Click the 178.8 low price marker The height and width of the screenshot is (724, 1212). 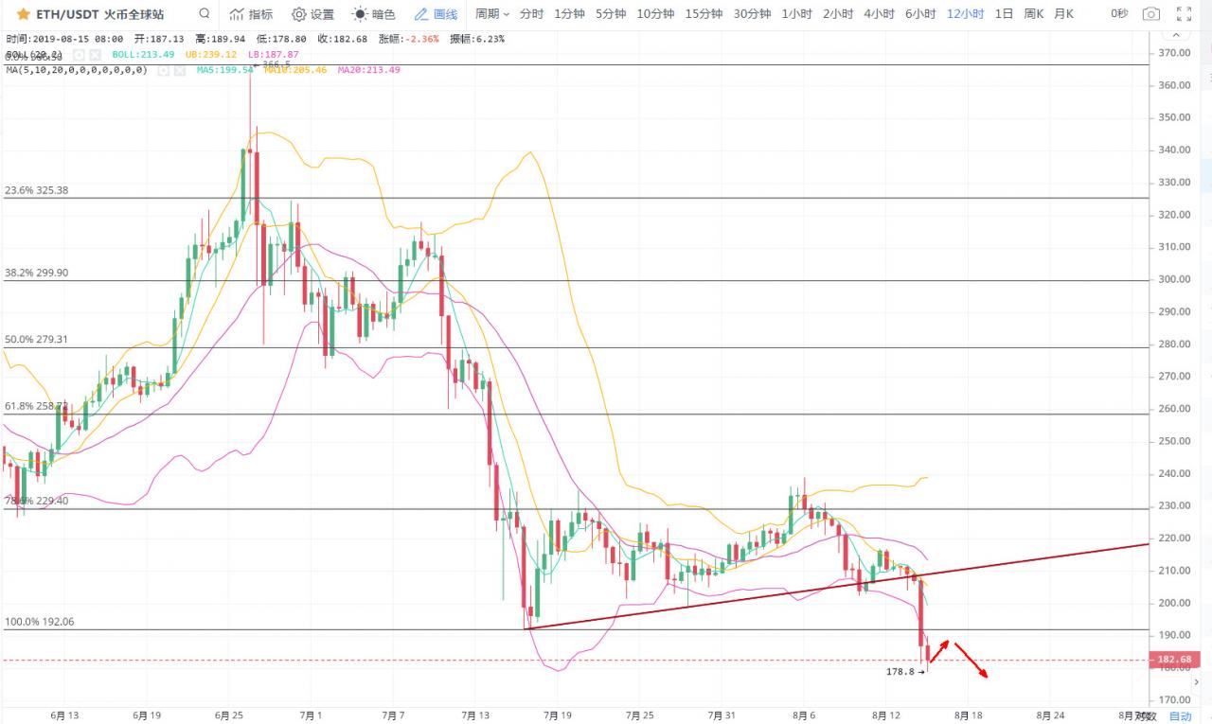906,671
